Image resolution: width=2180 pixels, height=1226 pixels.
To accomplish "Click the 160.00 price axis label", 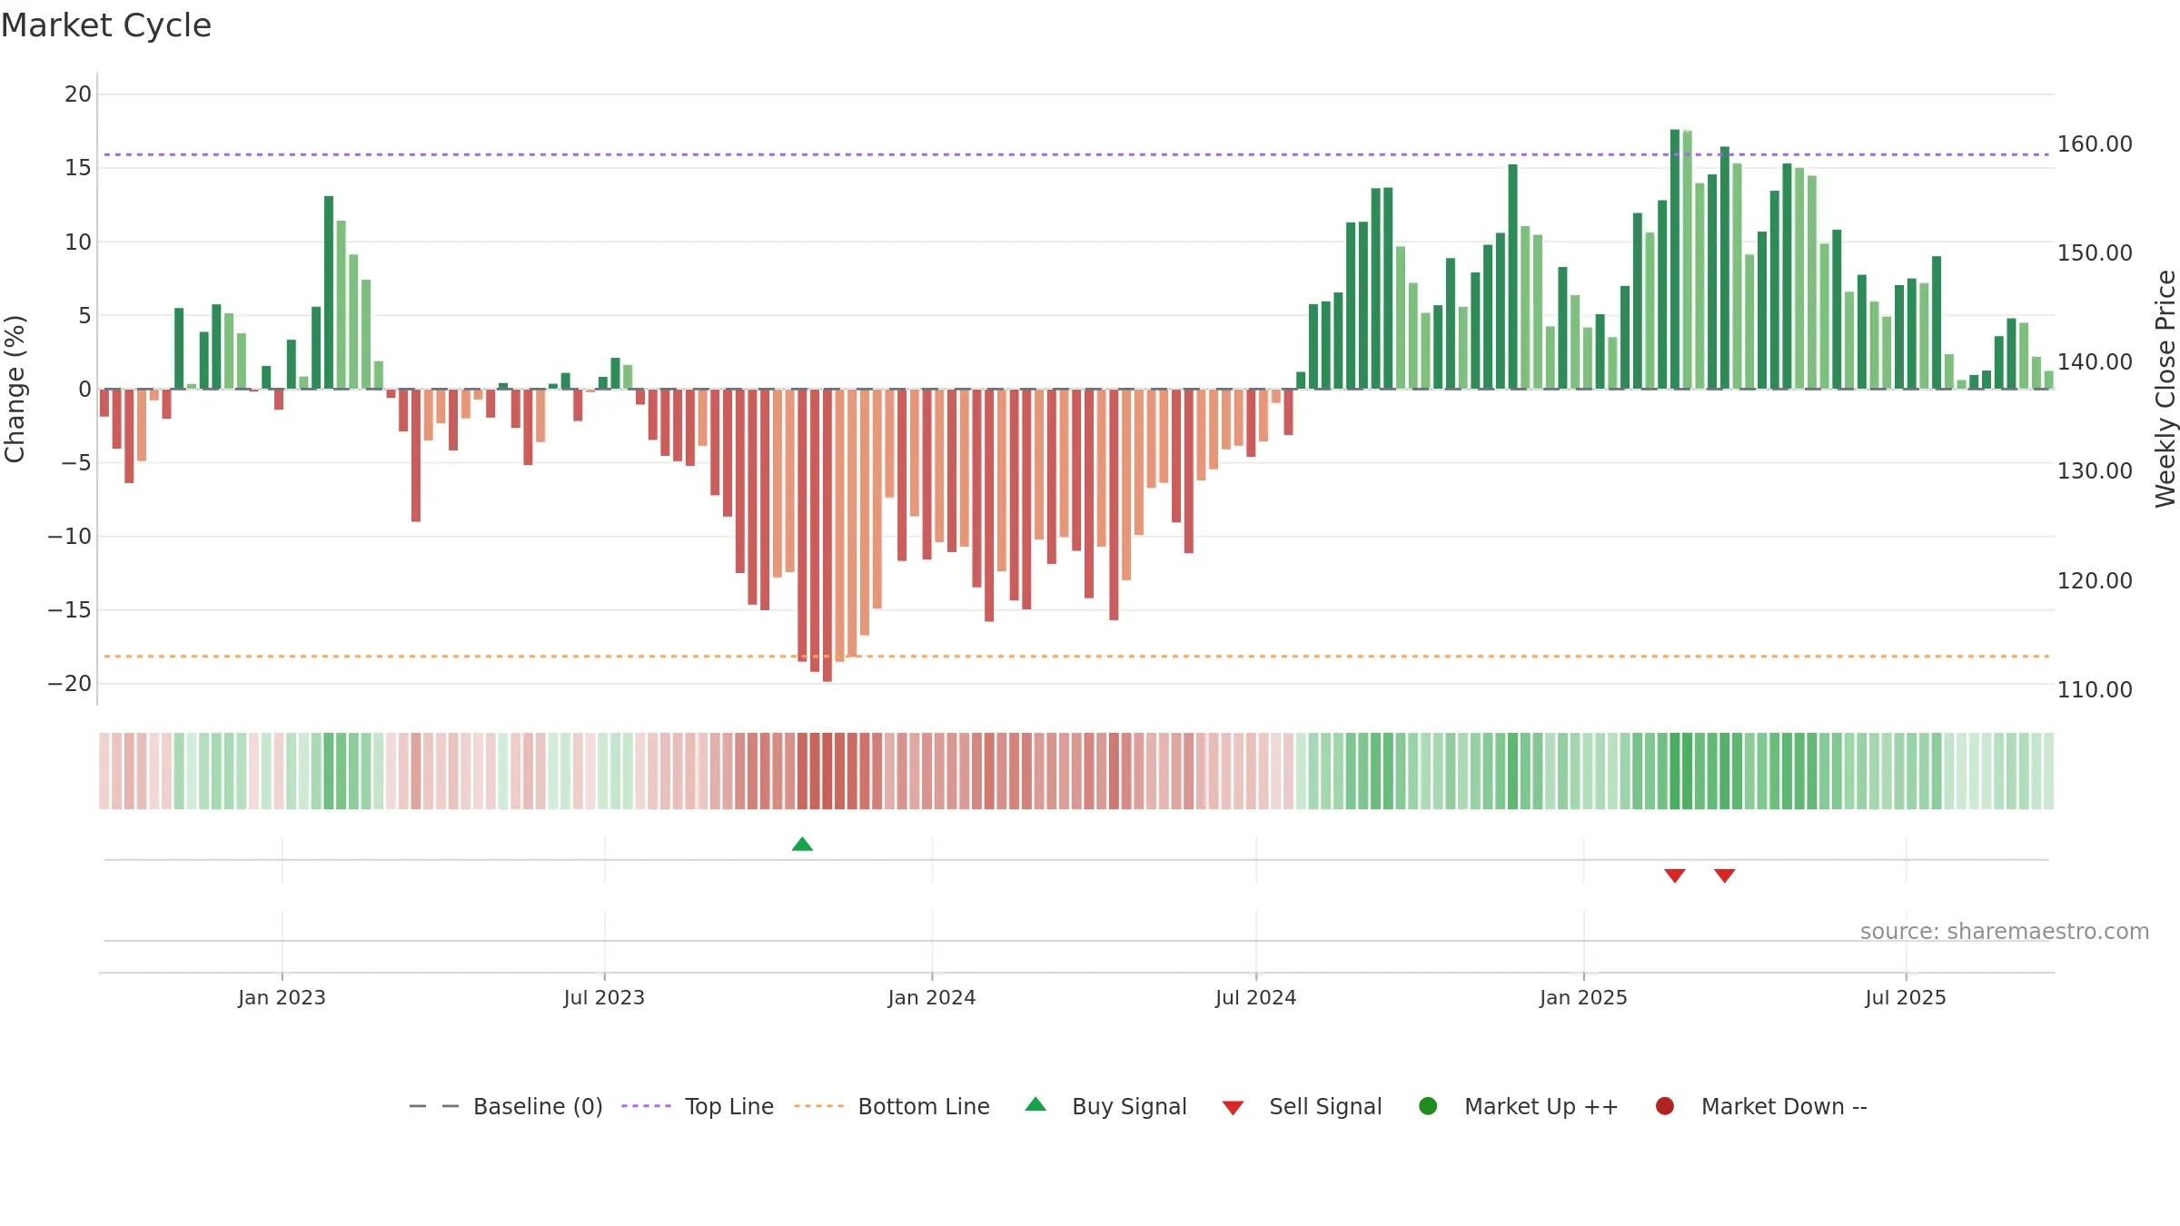I will (2095, 143).
